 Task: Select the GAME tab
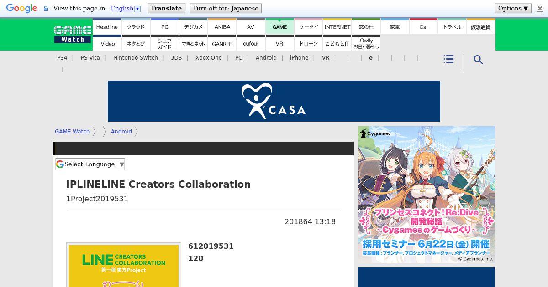(279, 26)
